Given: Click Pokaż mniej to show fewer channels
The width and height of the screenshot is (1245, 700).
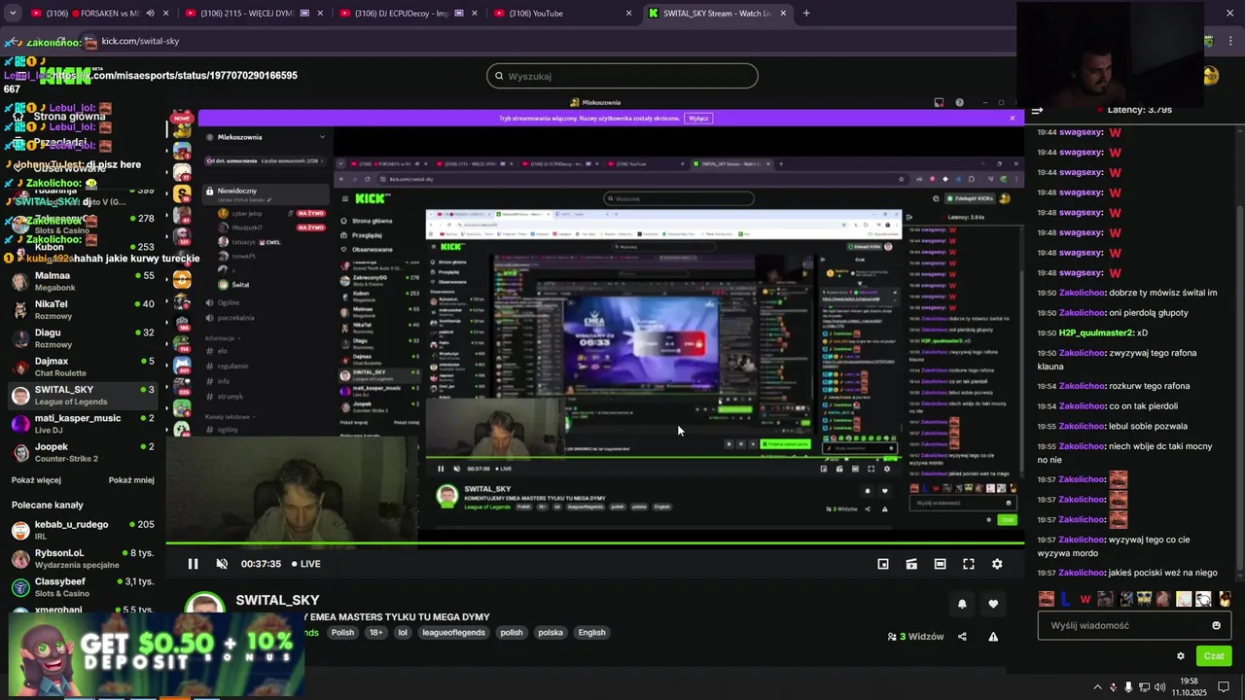Looking at the screenshot, I should click(x=131, y=480).
